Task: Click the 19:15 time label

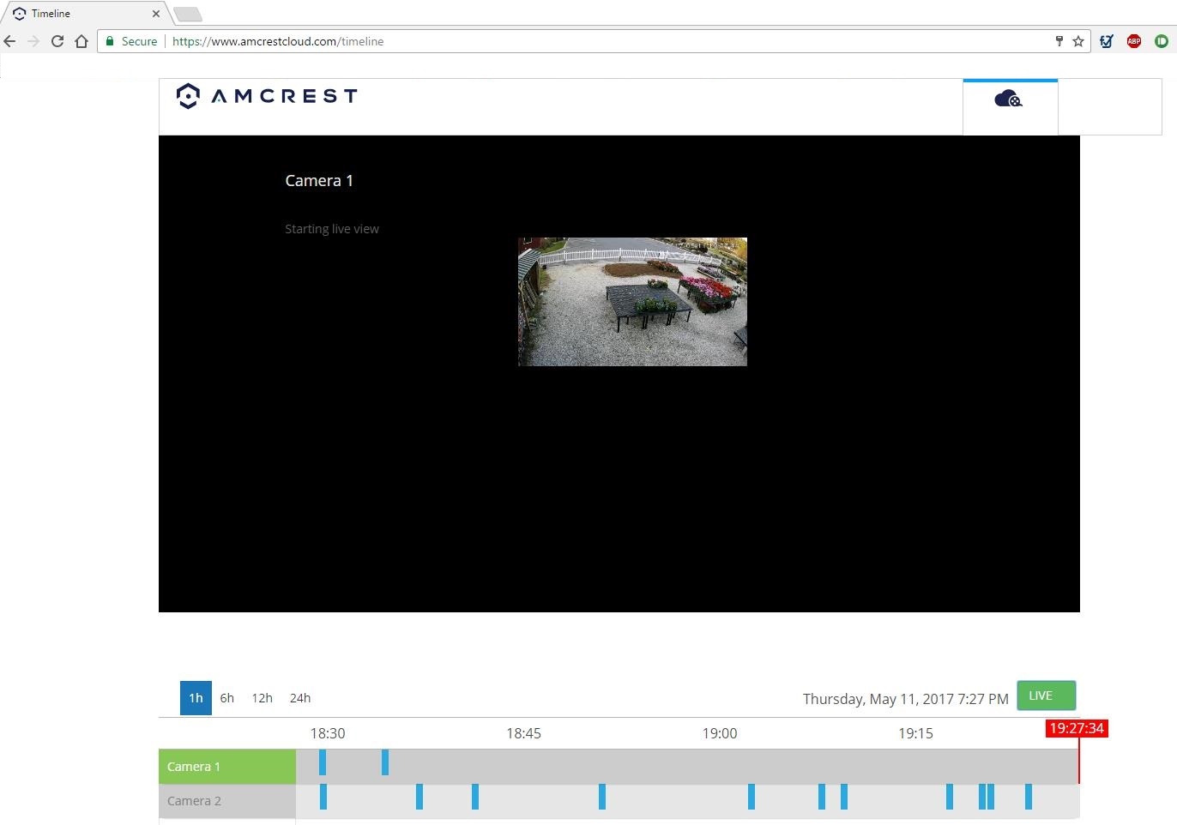Action: (x=915, y=733)
